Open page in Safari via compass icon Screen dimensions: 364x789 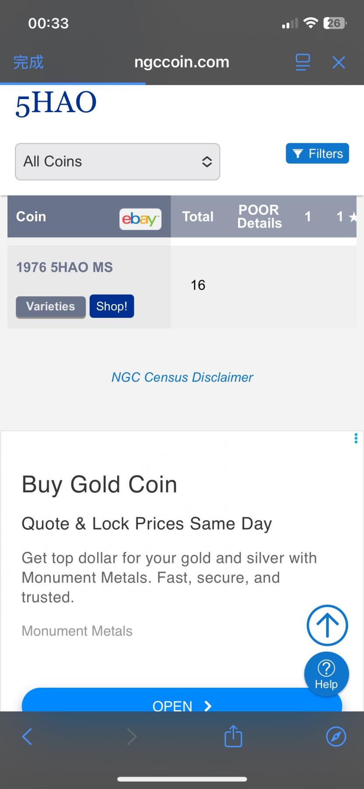(336, 736)
